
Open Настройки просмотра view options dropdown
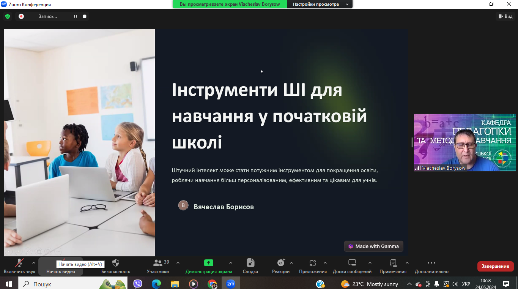(320, 4)
